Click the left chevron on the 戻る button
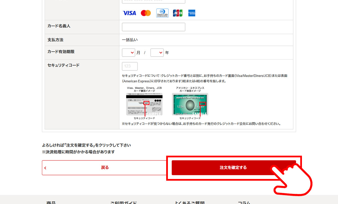The height and width of the screenshot is (204, 338). pos(45,168)
